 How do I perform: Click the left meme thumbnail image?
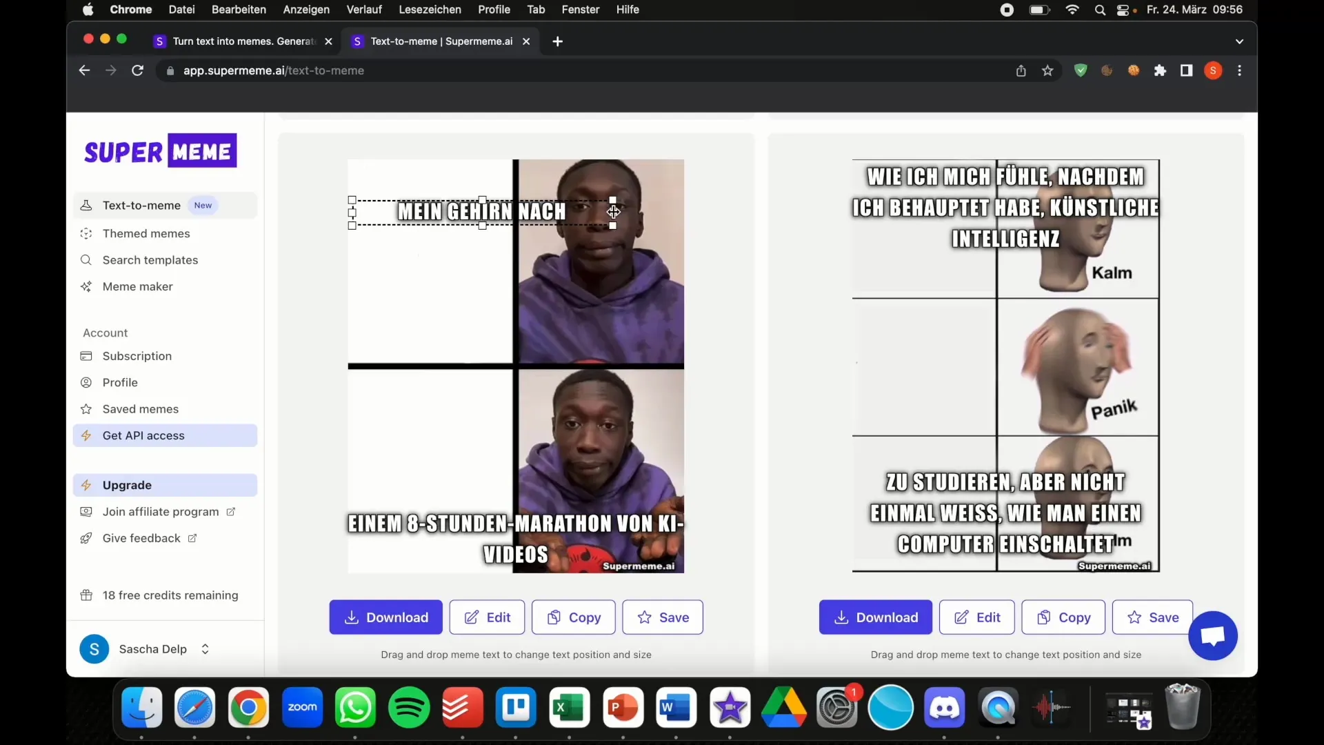[516, 364]
